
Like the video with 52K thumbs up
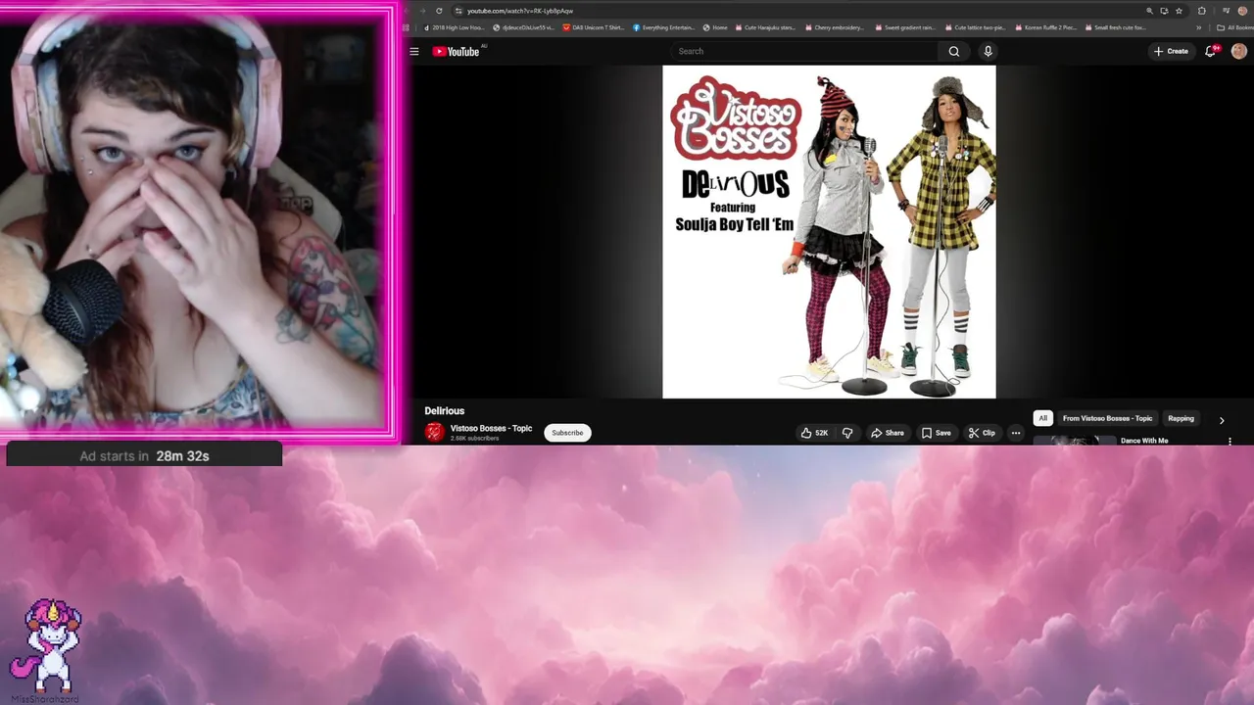815,433
